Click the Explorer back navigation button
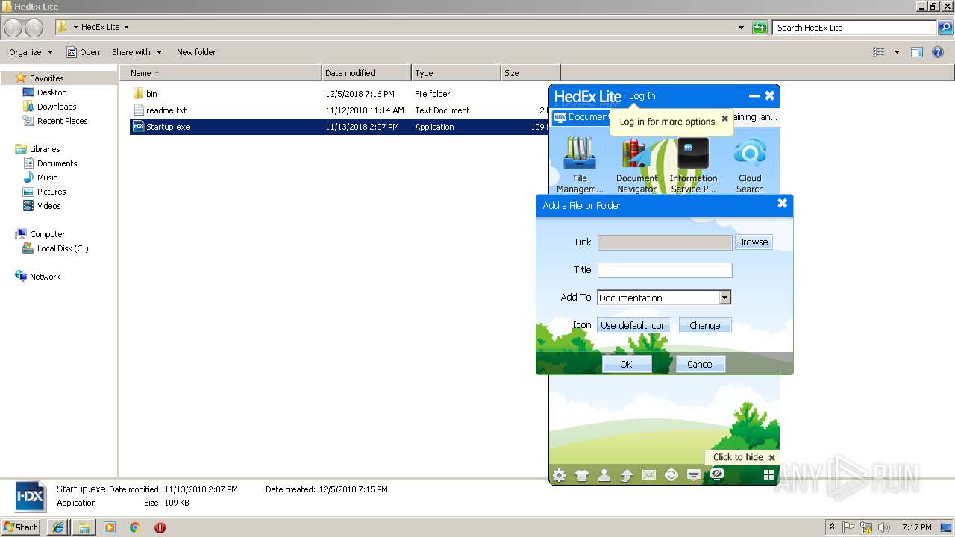955x537 pixels. [x=13, y=28]
